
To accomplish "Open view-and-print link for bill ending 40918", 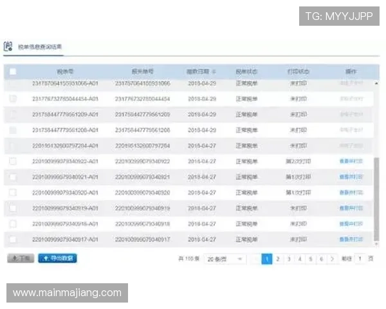I will 351,224.
